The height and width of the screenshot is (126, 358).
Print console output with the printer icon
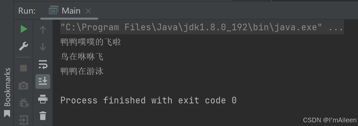pyautogui.click(x=43, y=99)
